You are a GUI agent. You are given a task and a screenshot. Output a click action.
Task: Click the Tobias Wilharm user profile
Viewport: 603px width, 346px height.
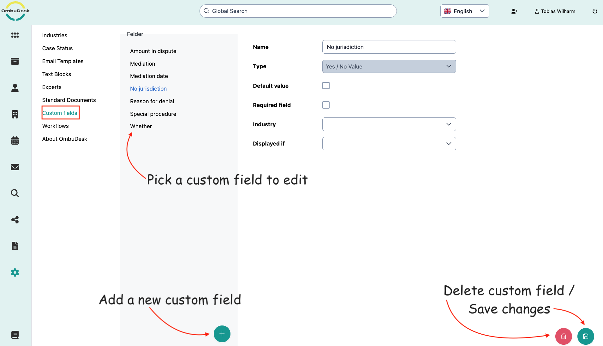click(555, 11)
